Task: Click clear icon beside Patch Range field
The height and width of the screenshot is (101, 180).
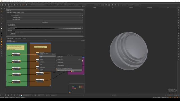Action: (82, 27)
